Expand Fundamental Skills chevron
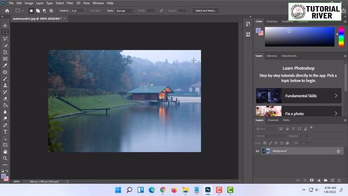Image resolution: width=348 pixels, height=196 pixels. [336, 96]
